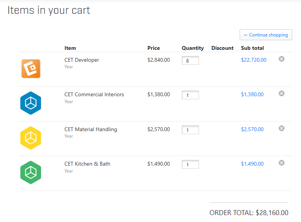Click the blue CET Commercial Interiors hexagon icon
The width and height of the screenshot is (301, 222).
[x=31, y=103]
